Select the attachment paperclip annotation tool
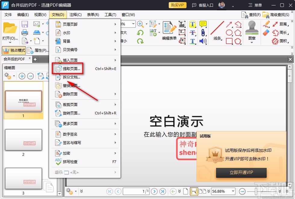The image size is (295, 199). pos(203,33)
